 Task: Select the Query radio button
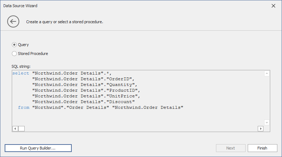14,45
